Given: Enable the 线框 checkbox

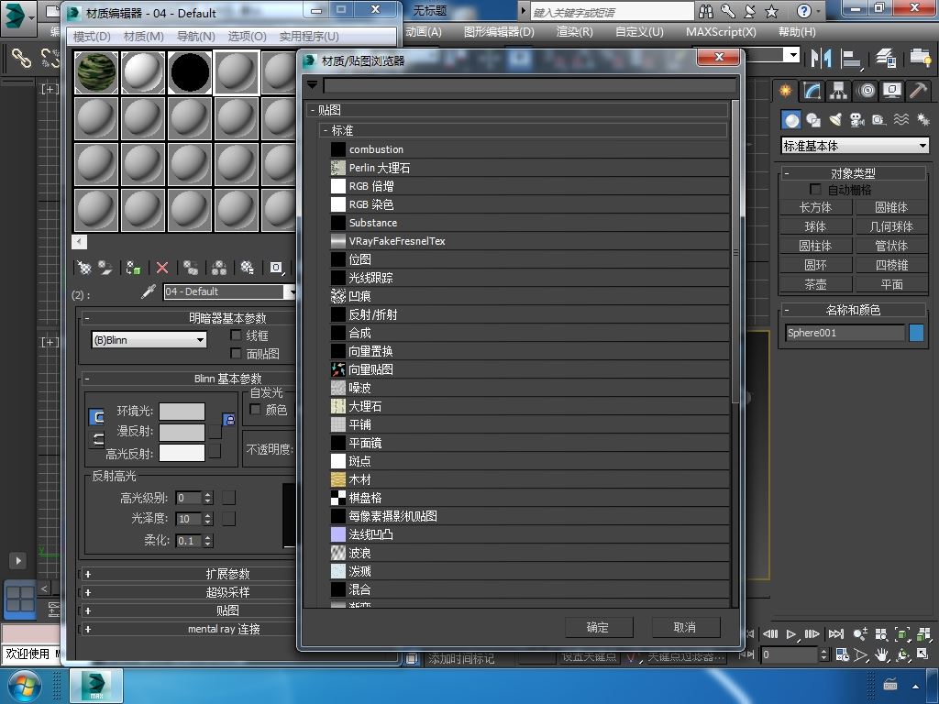Looking at the screenshot, I should (x=236, y=335).
